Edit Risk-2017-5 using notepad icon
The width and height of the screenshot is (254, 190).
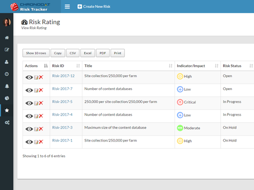tap(36, 103)
